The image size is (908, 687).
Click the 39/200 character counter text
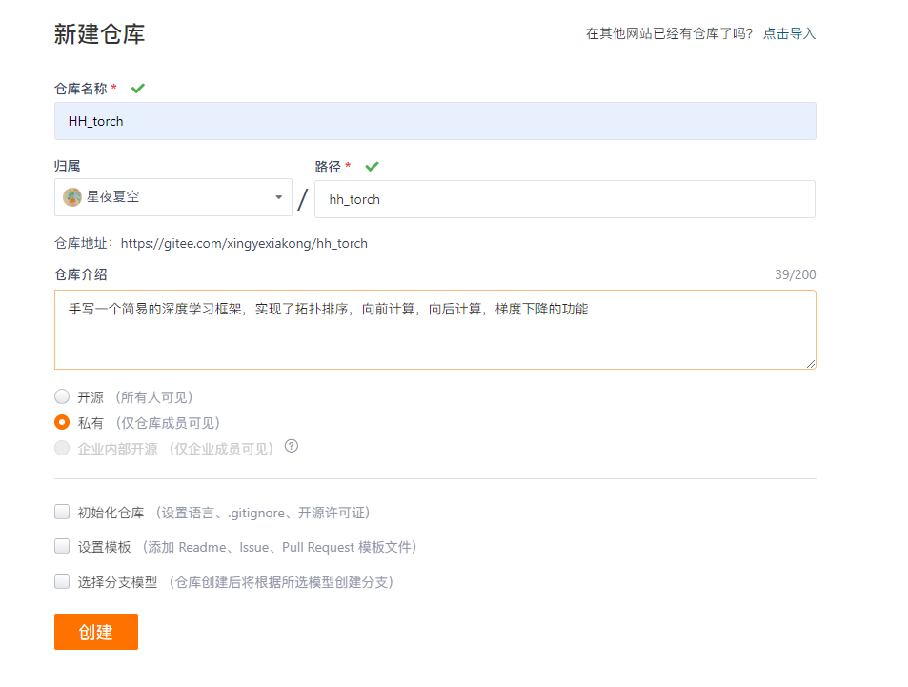(x=795, y=274)
